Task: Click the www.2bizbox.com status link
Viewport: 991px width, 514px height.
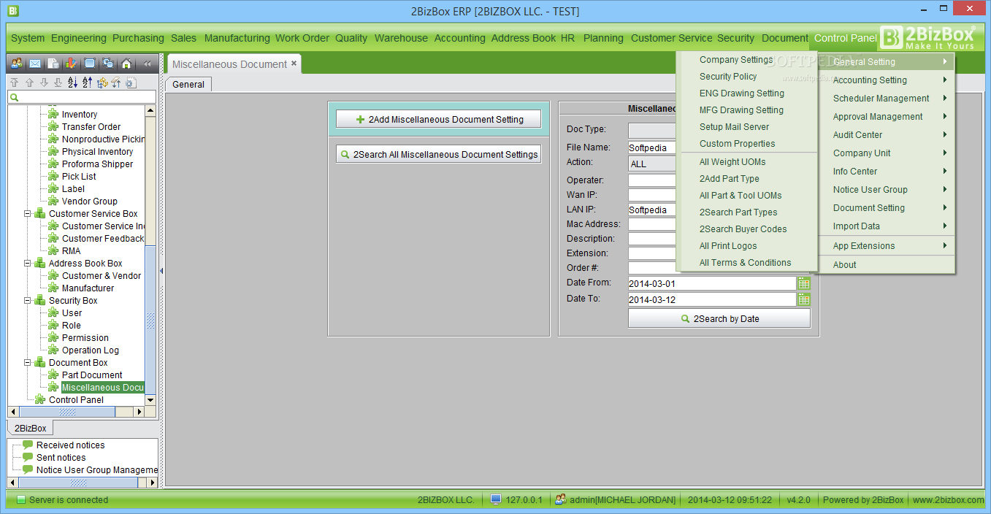Action: coord(948,500)
